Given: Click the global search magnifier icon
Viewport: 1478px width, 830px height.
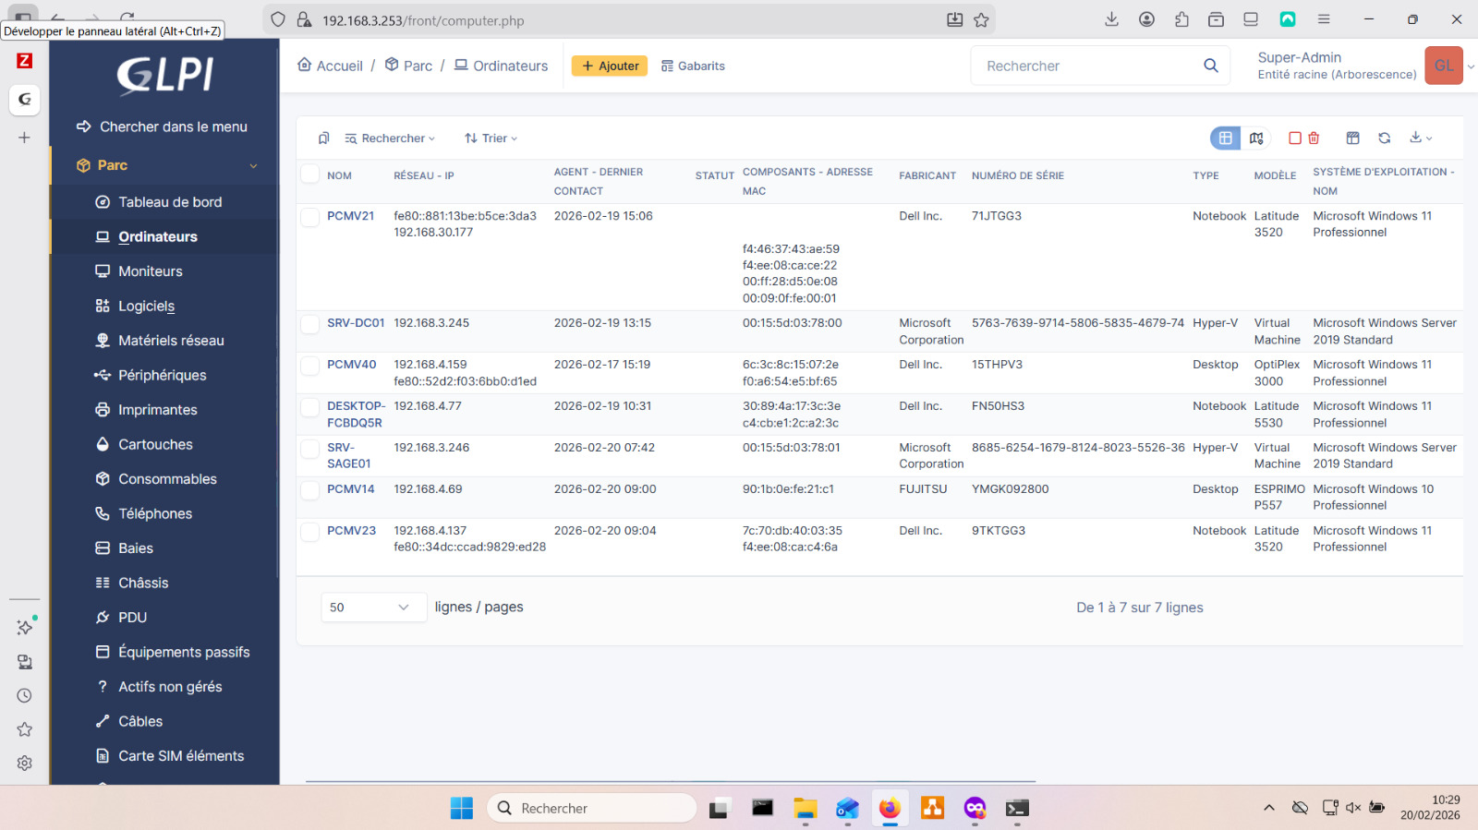Looking at the screenshot, I should tap(1211, 66).
